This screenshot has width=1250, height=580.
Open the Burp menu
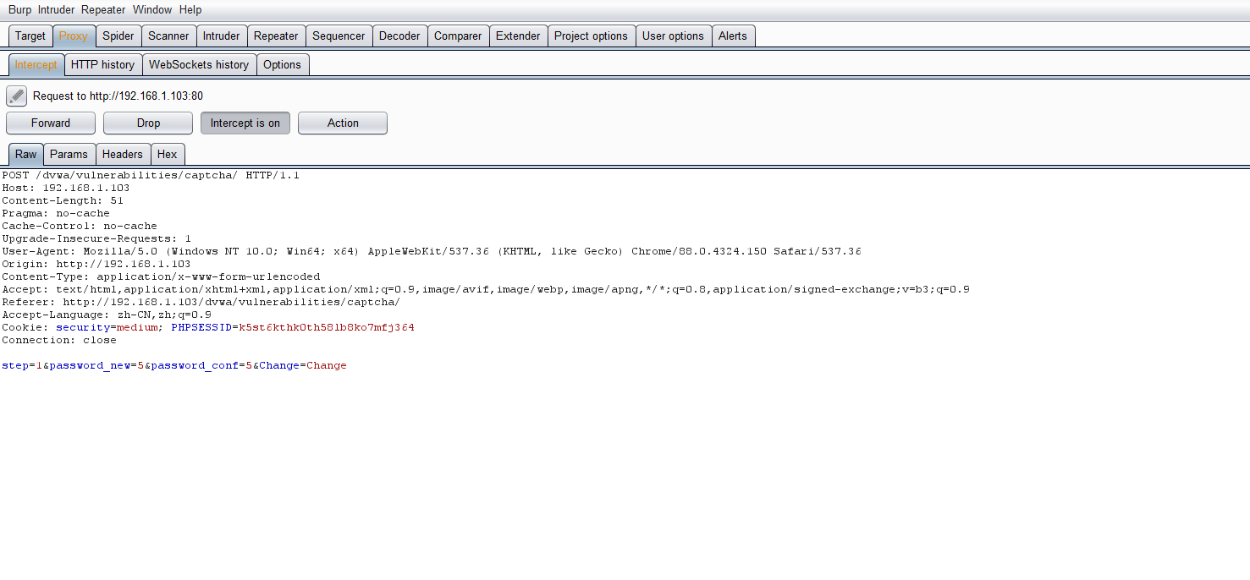[x=19, y=10]
